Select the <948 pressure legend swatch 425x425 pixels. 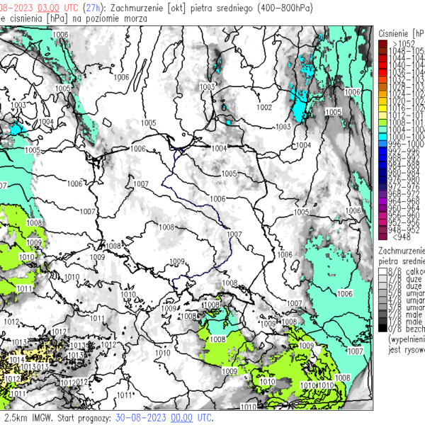pos(382,237)
